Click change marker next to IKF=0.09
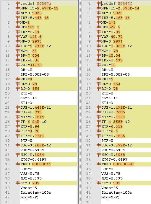Image resolution: width=151 pixels, height=204 pixels. [99, 32]
